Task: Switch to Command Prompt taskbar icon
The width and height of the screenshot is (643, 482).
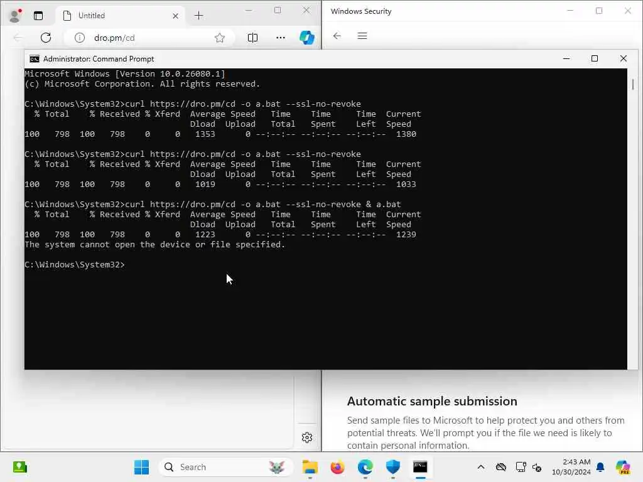Action: coord(420,467)
